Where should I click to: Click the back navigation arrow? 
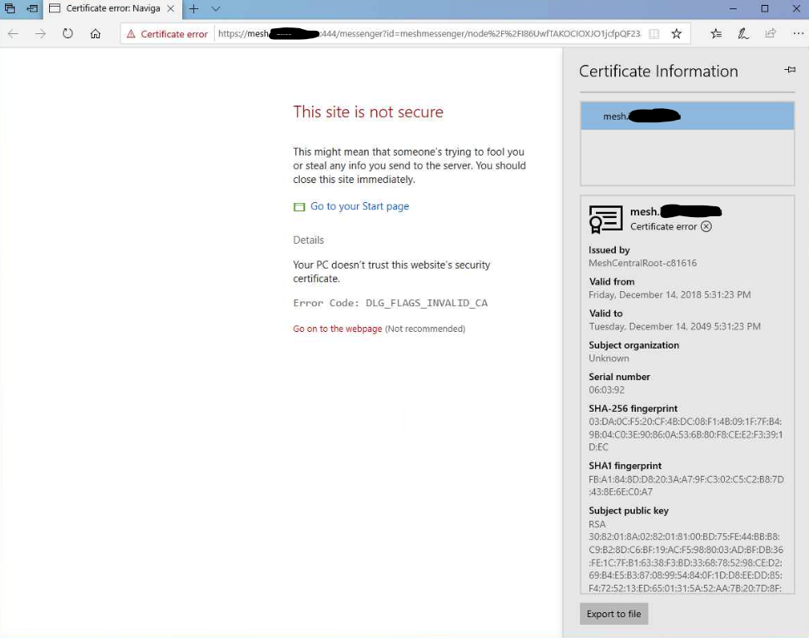[14, 33]
